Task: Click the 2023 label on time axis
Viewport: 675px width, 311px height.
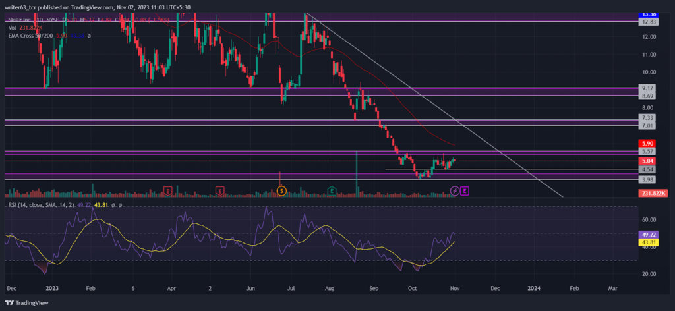Action: pyautogui.click(x=52, y=289)
